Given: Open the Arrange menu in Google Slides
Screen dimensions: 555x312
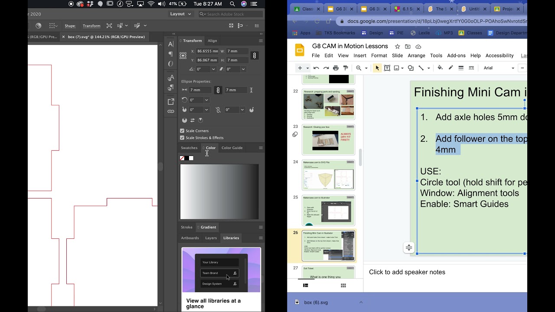Looking at the screenshot, I should click(x=416, y=55).
